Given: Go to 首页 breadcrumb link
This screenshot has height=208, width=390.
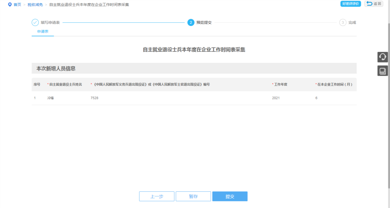Looking at the screenshot, I should (x=17, y=5).
